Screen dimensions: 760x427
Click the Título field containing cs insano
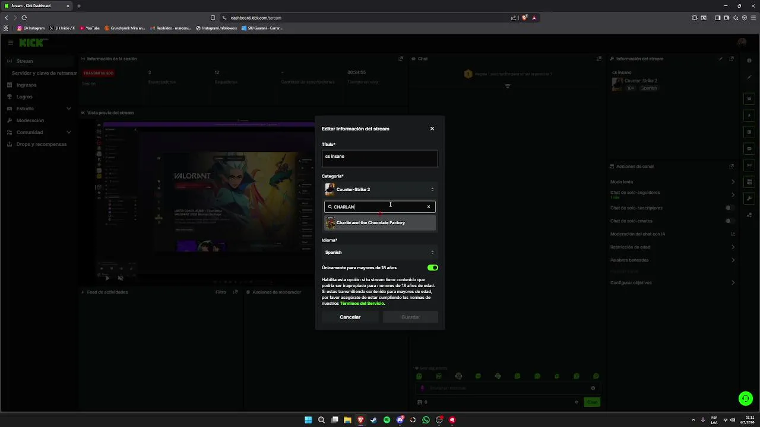[380, 158]
